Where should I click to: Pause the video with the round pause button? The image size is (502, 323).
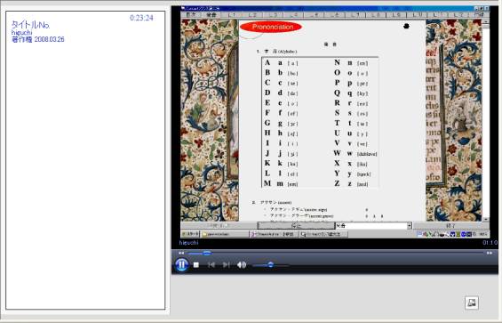tap(181, 265)
